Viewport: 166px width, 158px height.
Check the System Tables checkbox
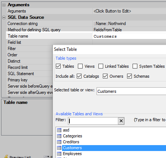click(x=135, y=66)
